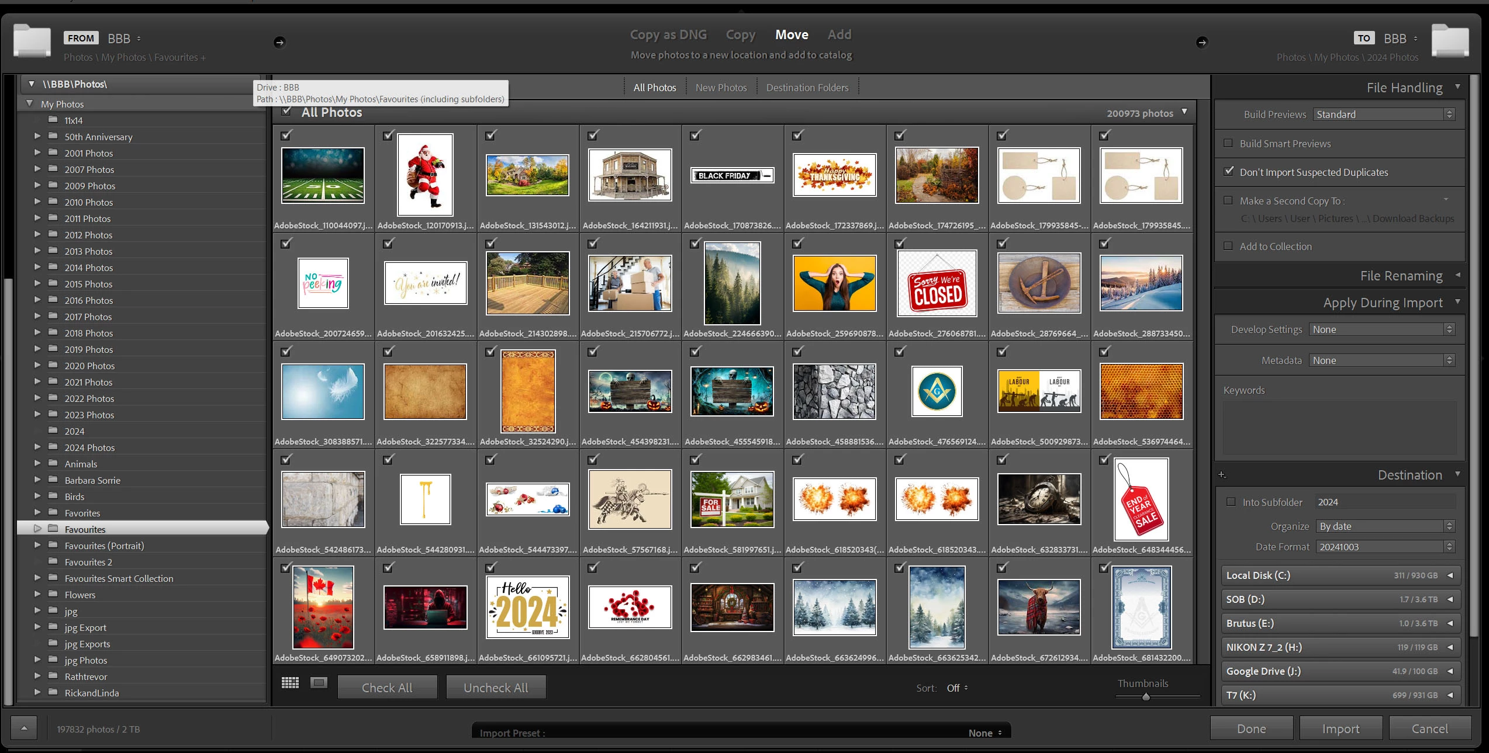Viewport: 1489px width, 753px height.
Task: Click the source panel arrow icon
Action: tap(279, 42)
